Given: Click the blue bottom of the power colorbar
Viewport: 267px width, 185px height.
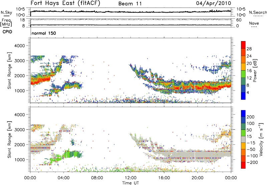Looking at the screenshot, I should tap(243, 97).
